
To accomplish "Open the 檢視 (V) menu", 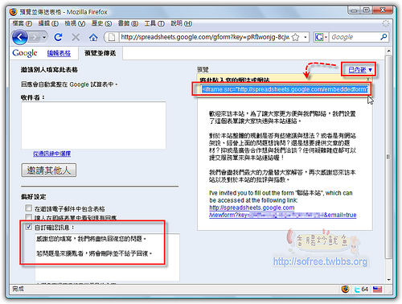I will tap(75, 23).
